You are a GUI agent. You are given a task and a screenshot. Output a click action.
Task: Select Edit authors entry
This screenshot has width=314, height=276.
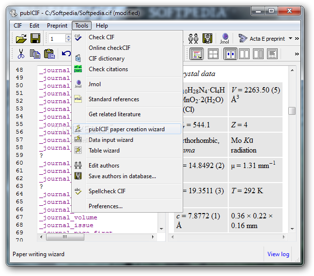click(127, 165)
